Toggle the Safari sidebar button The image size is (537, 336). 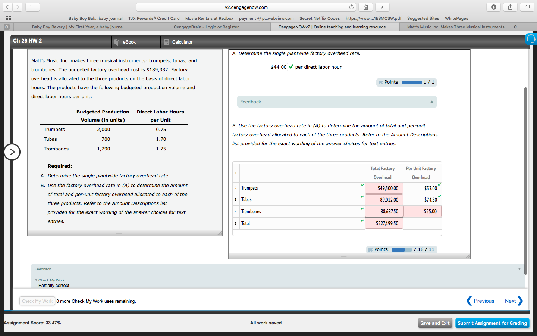click(32, 7)
